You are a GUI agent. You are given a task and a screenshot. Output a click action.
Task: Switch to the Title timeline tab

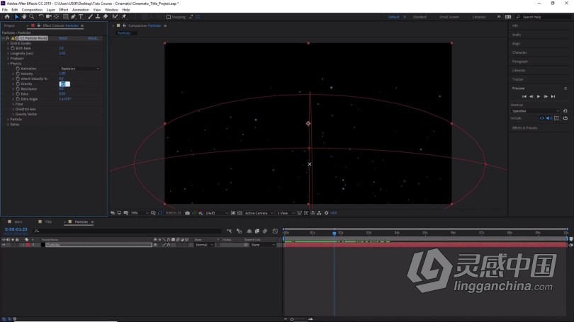[48, 222]
